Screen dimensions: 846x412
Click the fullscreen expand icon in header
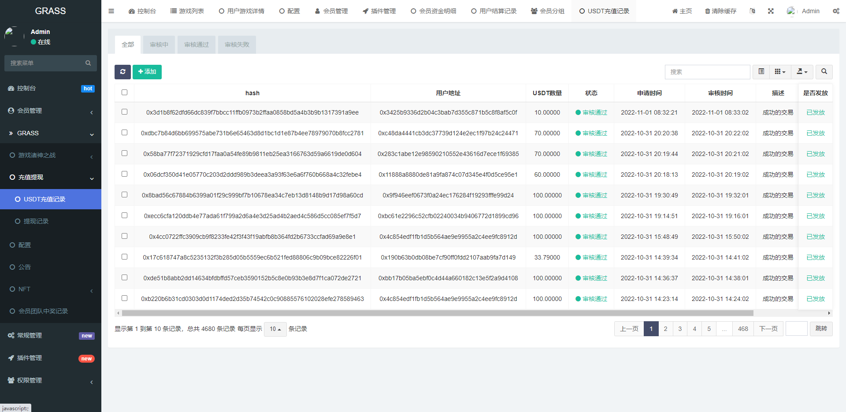(771, 11)
